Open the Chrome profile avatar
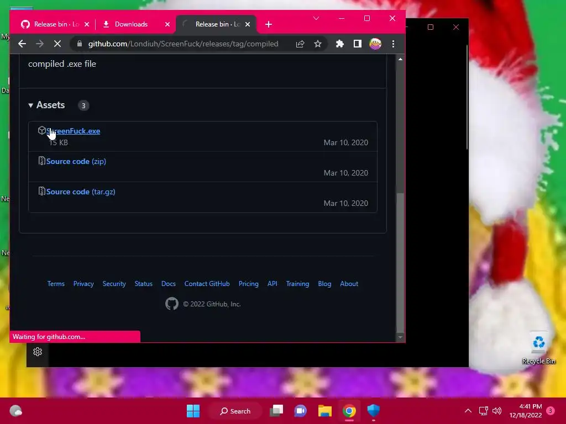This screenshot has height=424, width=566. 375,44
